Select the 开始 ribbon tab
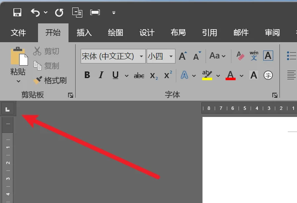297x203 pixels. pyautogui.click(x=53, y=33)
